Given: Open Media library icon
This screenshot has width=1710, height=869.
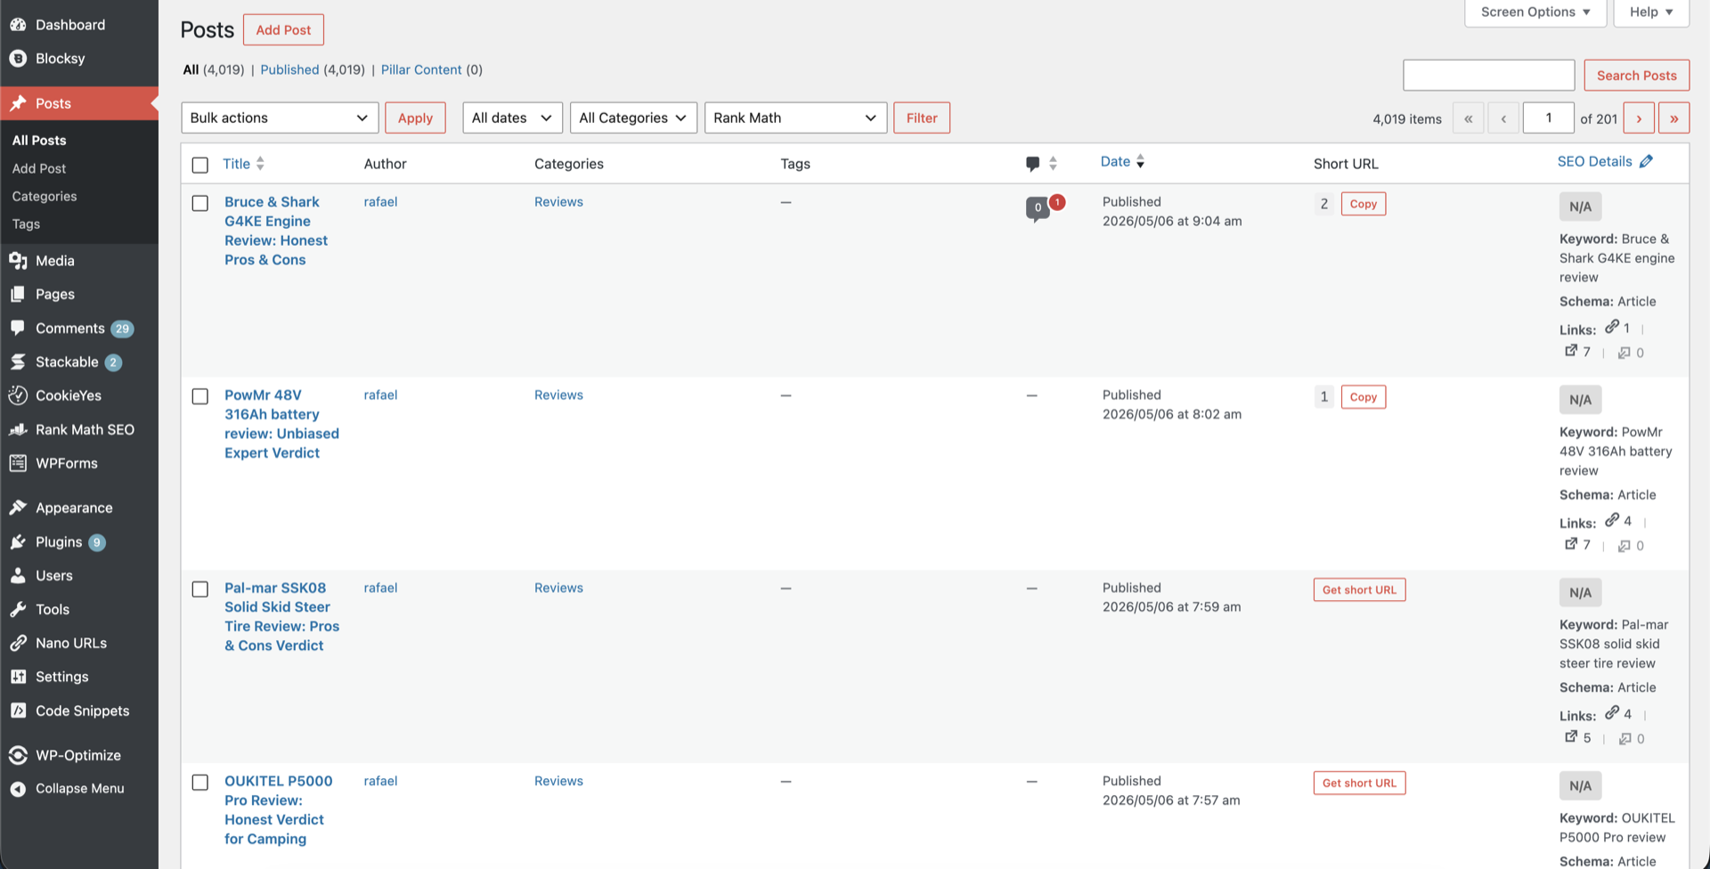Looking at the screenshot, I should pos(18,261).
